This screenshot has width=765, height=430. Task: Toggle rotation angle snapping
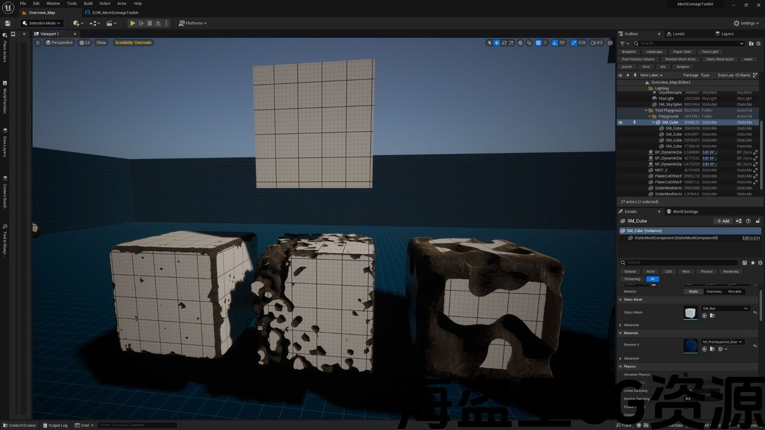coord(555,43)
